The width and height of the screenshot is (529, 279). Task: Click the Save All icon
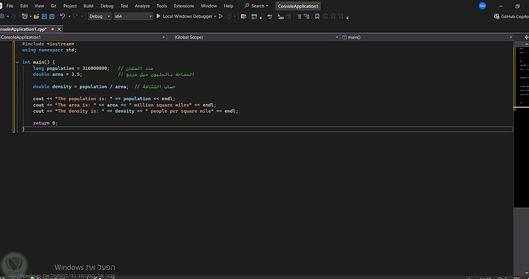tap(52, 16)
